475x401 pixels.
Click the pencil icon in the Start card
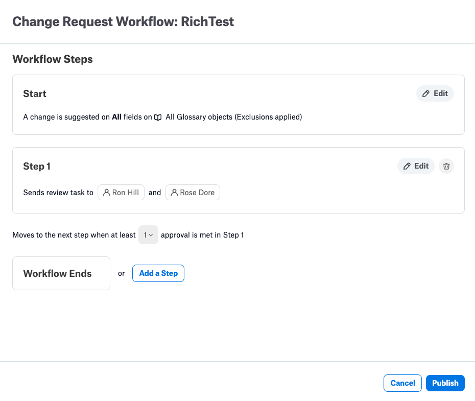[x=426, y=93]
